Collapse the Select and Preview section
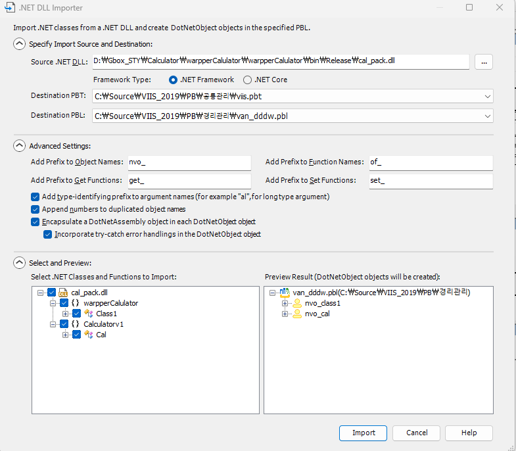This screenshot has height=451, width=516. (x=20, y=263)
